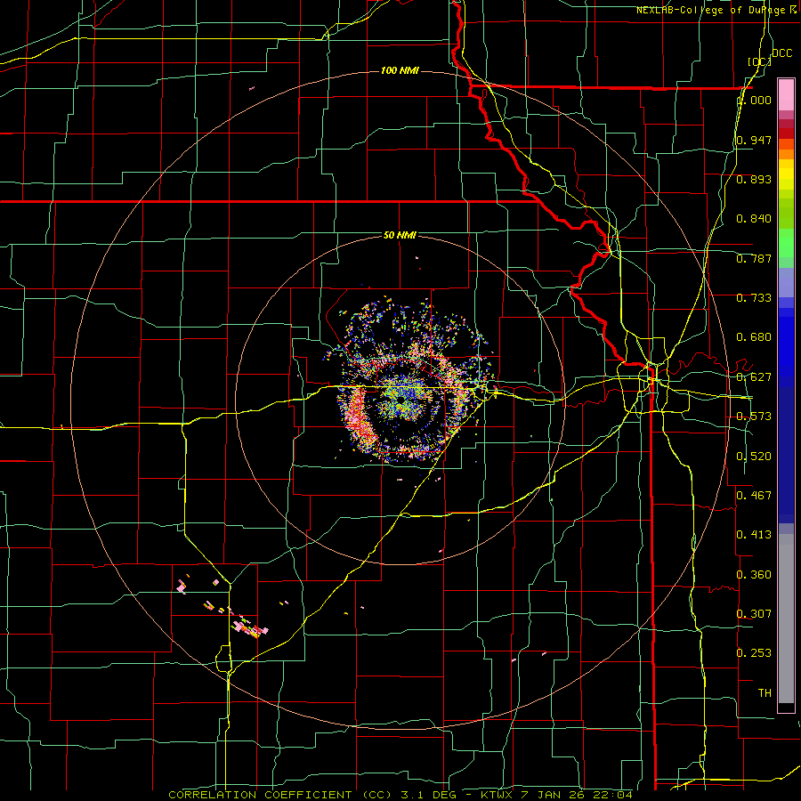Click the 50 NMI range ring label

click(400, 235)
